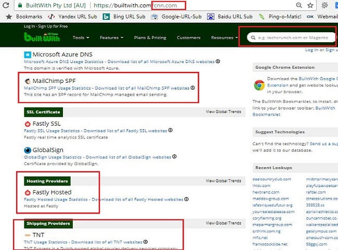Open MailChimp SPF Usage Statistics link

tap(57, 88)
